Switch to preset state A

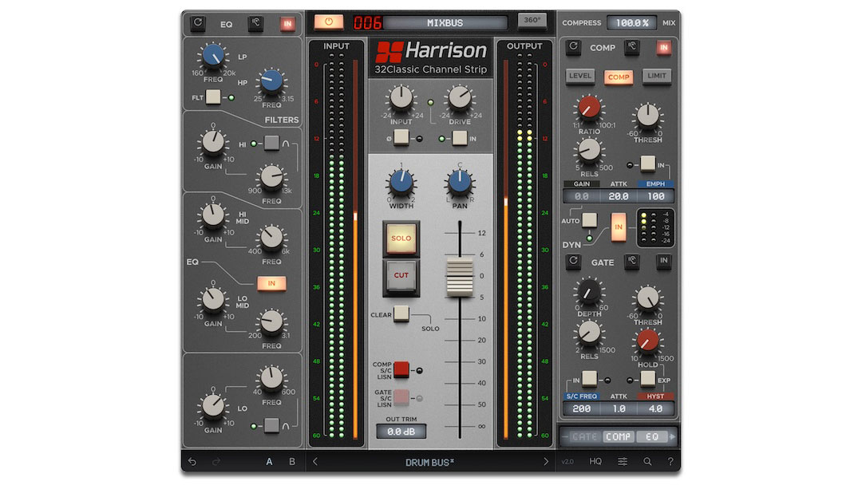coord(270,461)
